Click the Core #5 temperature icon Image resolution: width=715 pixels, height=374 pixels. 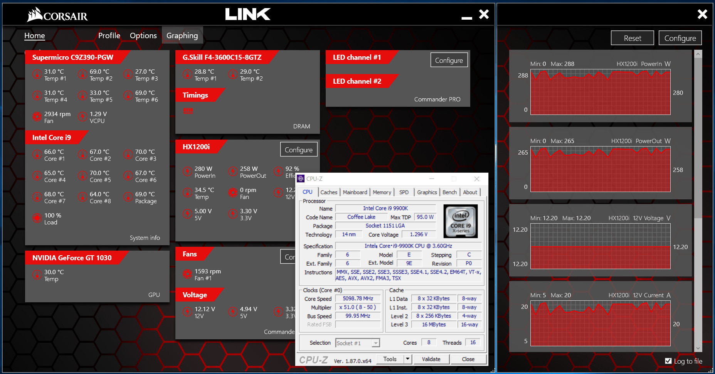click(x=82, y=175)
